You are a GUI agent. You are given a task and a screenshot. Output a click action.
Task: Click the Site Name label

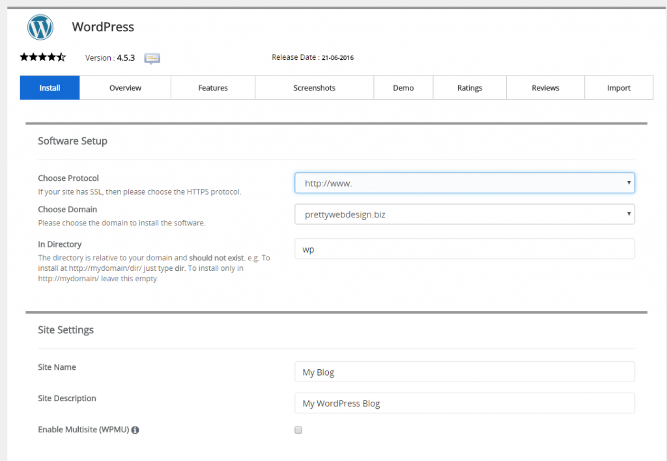(x=57, y=367)
